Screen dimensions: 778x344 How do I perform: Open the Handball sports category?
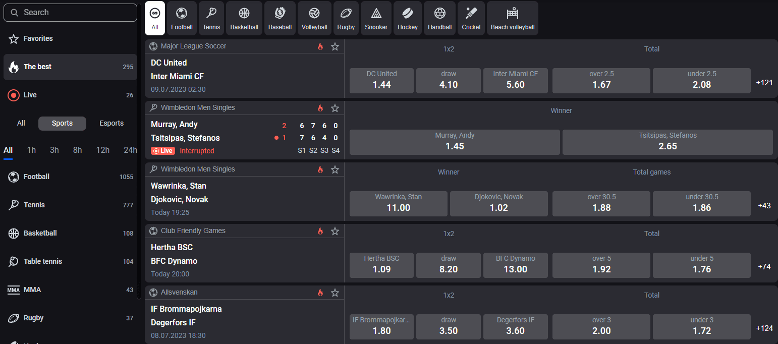pos(439,18)
